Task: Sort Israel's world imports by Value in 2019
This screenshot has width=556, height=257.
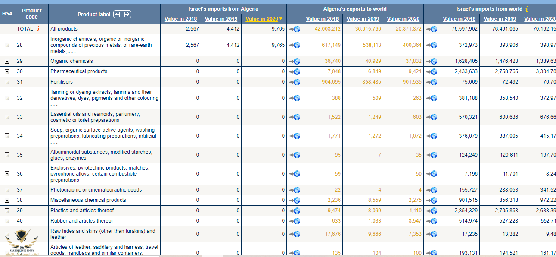Action: click(x=500, y=19)
